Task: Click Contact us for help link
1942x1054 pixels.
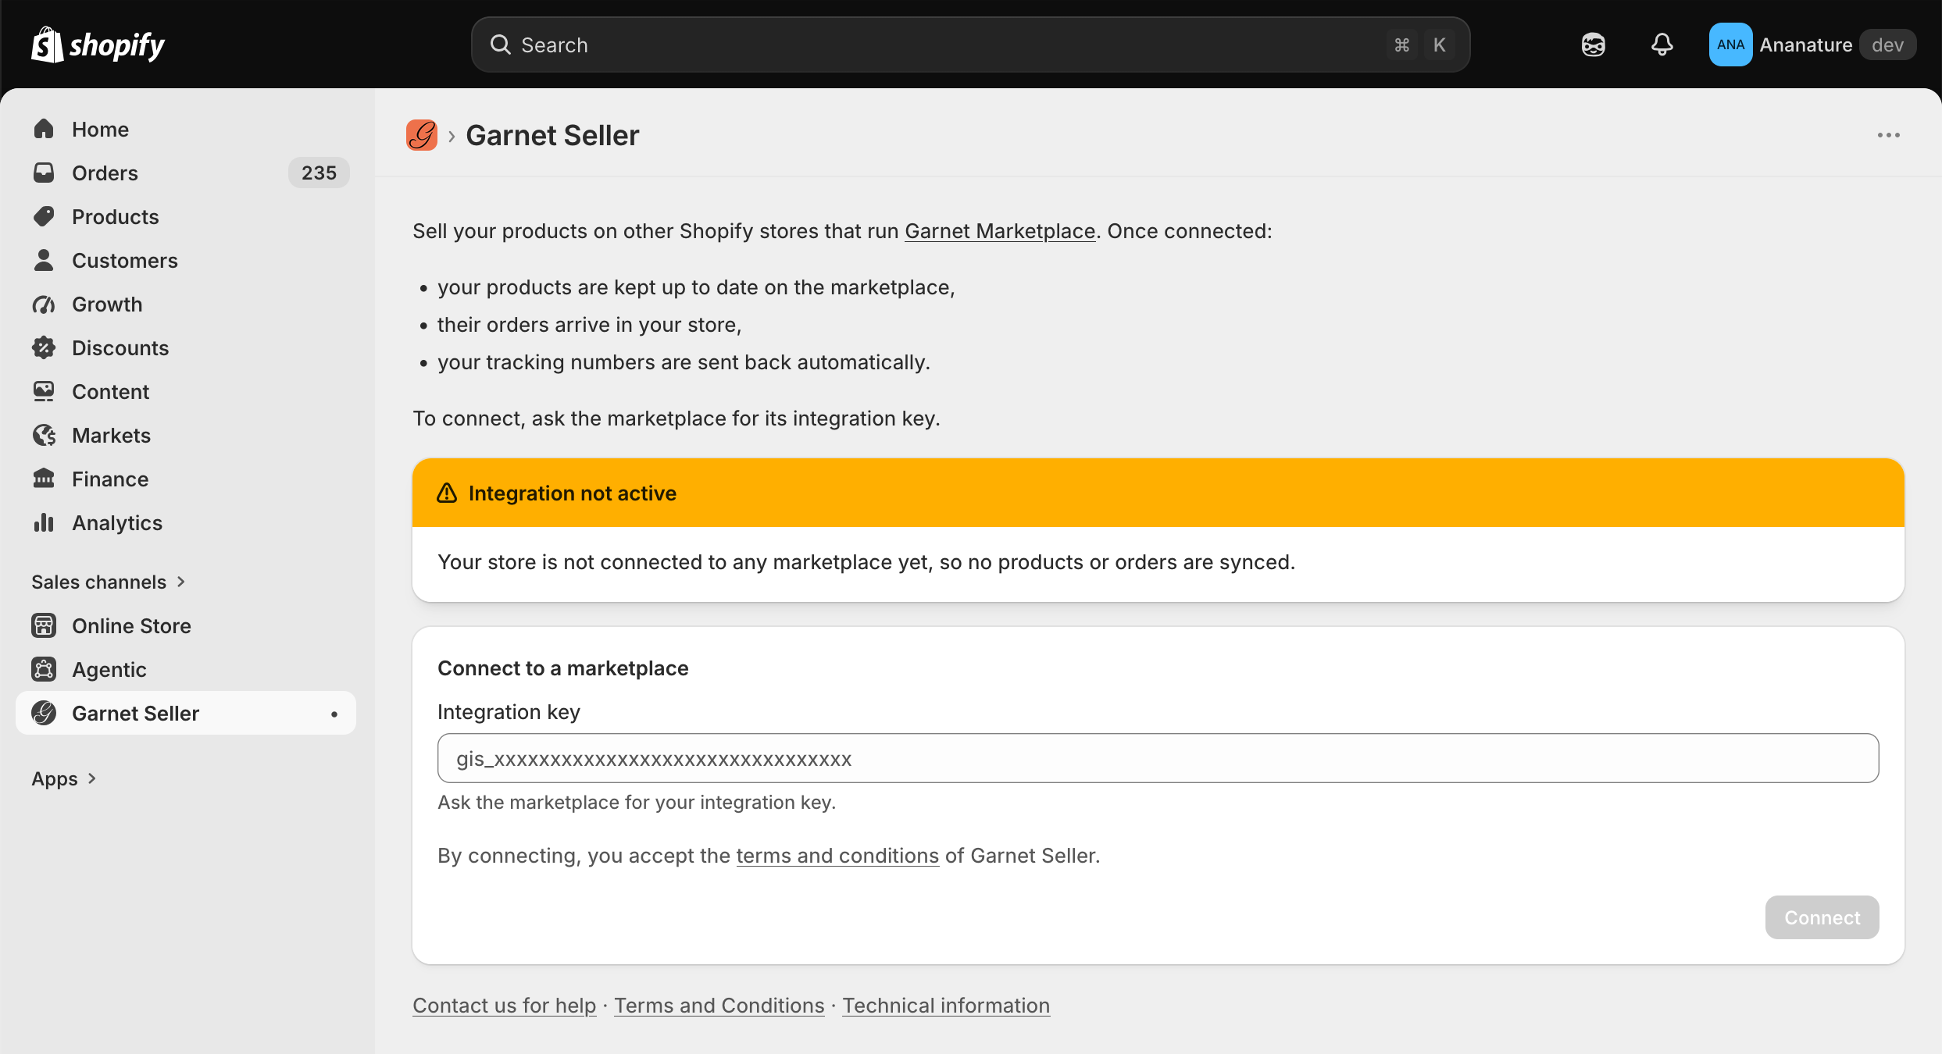Action: coord(505,1006)
